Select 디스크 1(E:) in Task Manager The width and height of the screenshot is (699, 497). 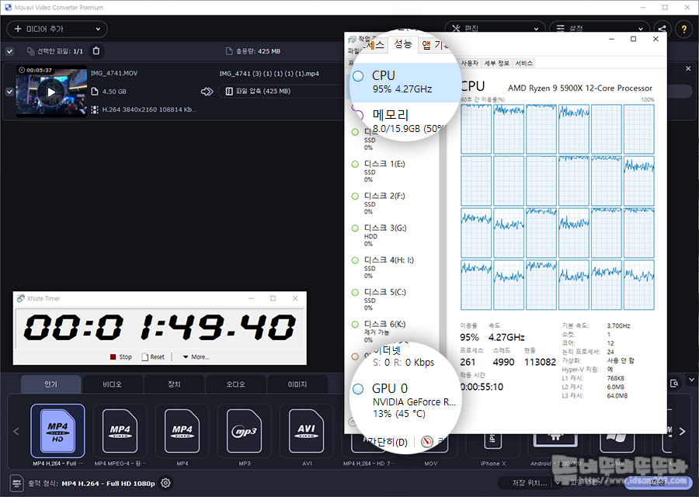(392, 172)
